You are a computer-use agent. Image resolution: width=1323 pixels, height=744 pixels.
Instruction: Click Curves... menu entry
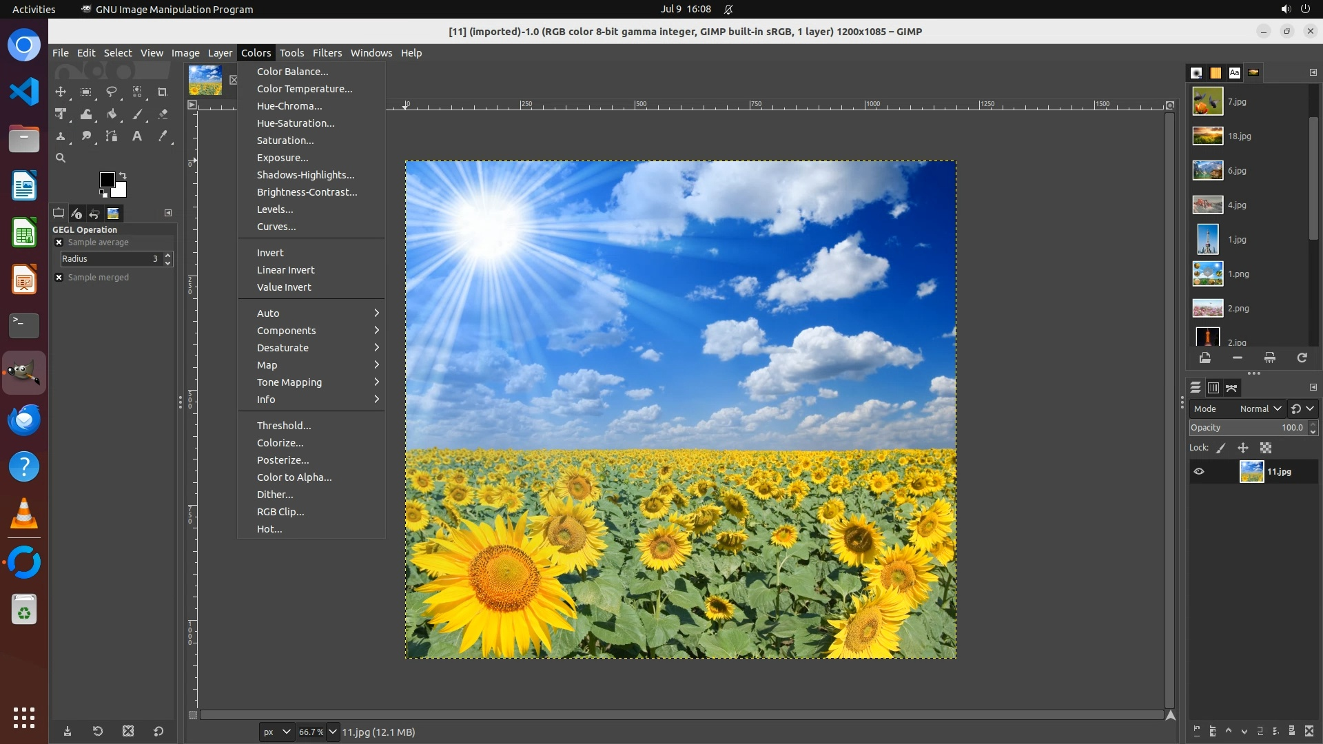point(276,227)
